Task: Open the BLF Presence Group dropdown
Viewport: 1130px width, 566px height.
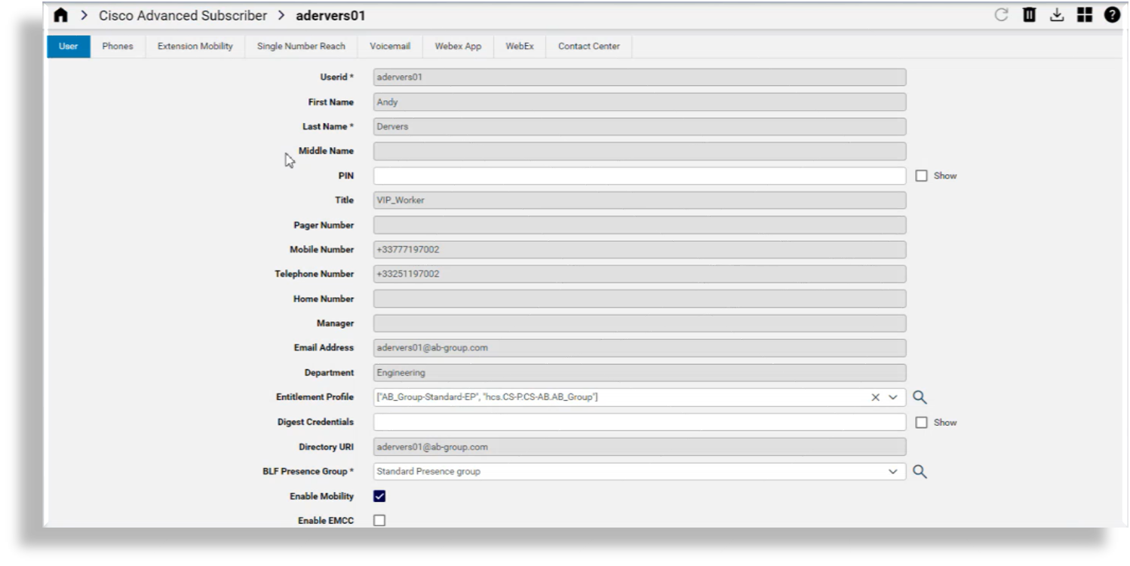Action: (894, 471)
